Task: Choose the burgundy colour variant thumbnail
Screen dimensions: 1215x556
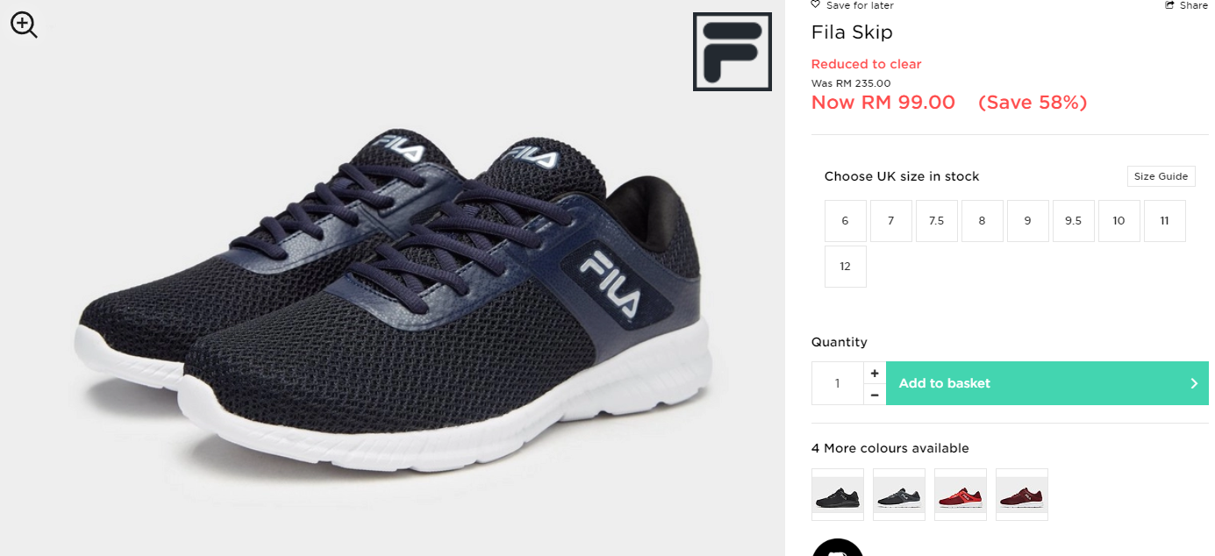Action: 1022,495
